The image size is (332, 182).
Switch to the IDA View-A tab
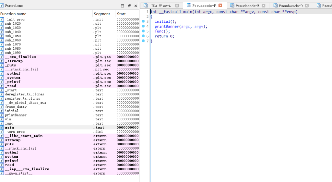161,6
